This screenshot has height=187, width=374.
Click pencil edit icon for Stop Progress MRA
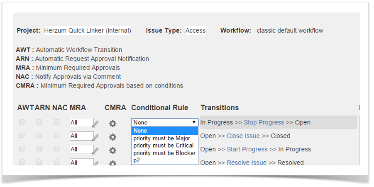pyautogui.click(x=96, y=123)
